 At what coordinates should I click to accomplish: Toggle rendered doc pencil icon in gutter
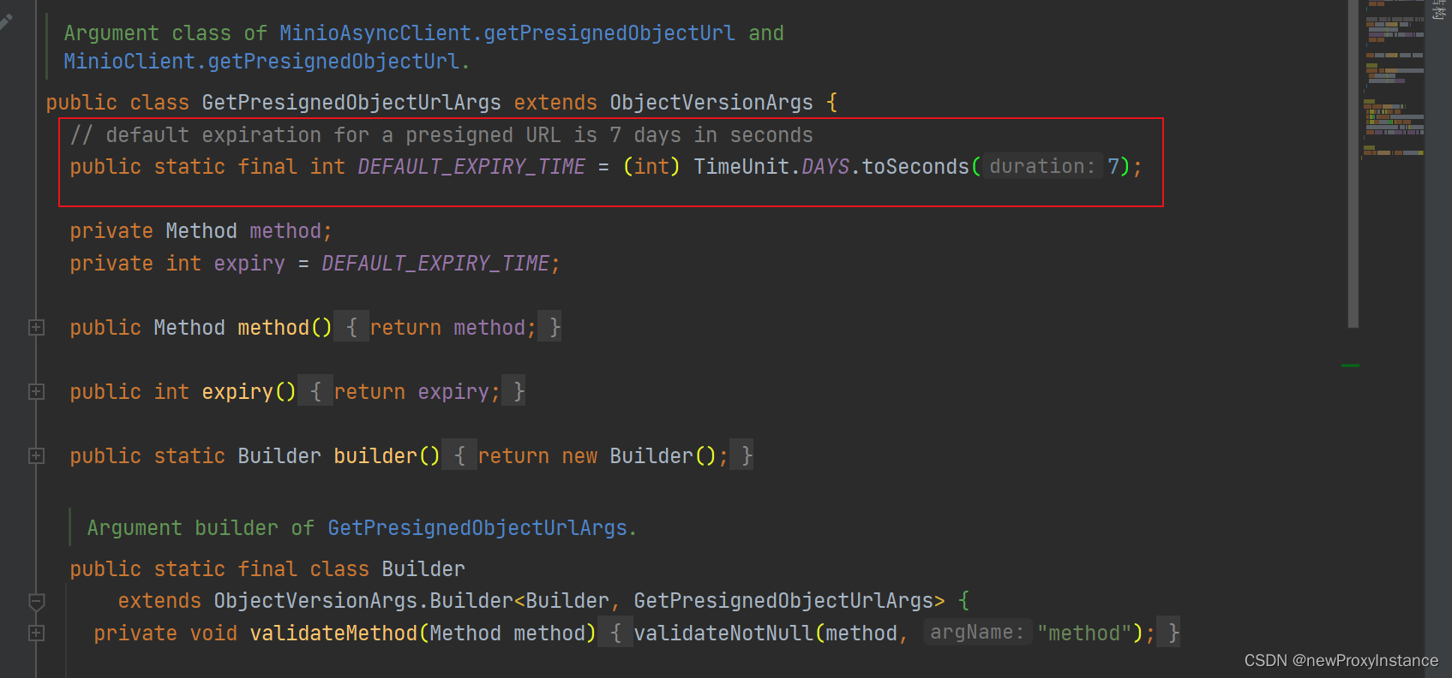tap(5, 22)
